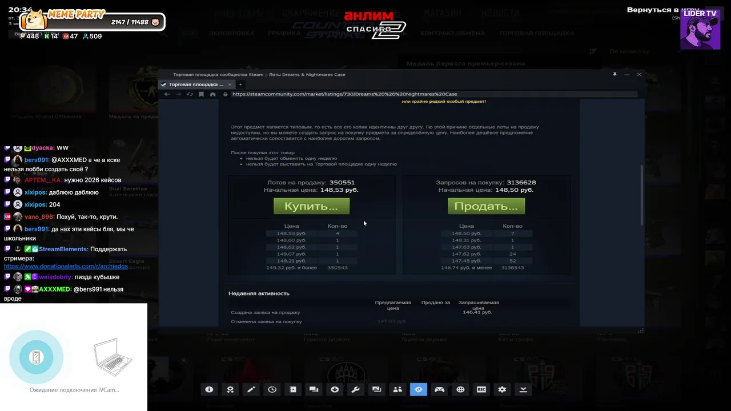
Task: Click the 147,45 руб. buy order row
Action: coord(486,261)
